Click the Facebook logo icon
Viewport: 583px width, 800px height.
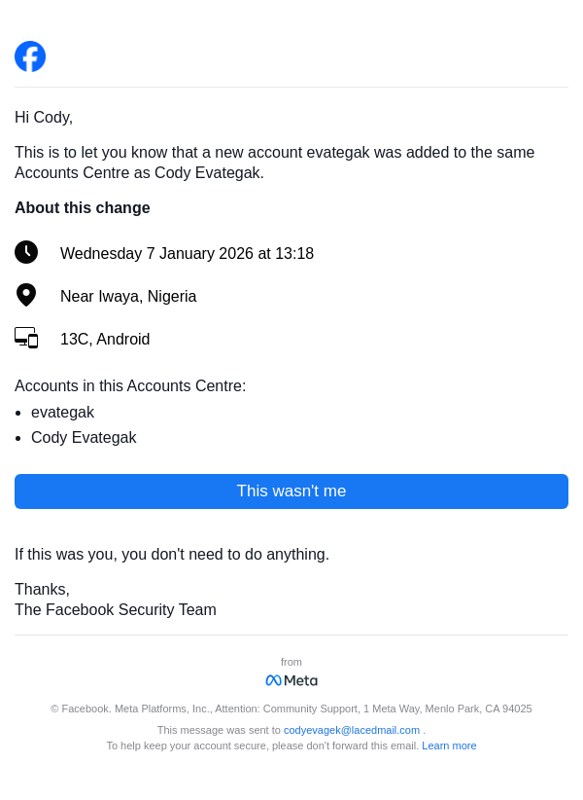point(30,56)
